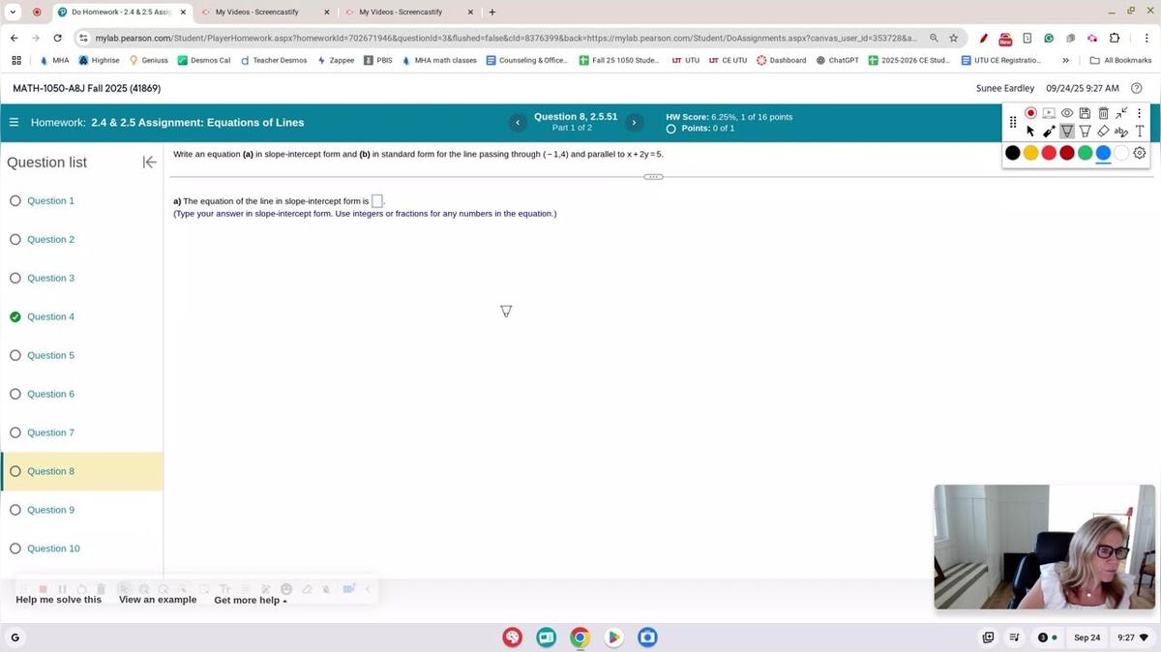The image size is (1161, 652).
Task: Select Question 5 in the question list
Action: point(50,355)
